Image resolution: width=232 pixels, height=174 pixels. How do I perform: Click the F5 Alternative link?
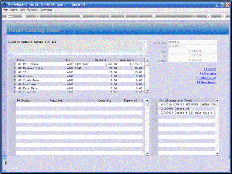click(x=208, y=73)
